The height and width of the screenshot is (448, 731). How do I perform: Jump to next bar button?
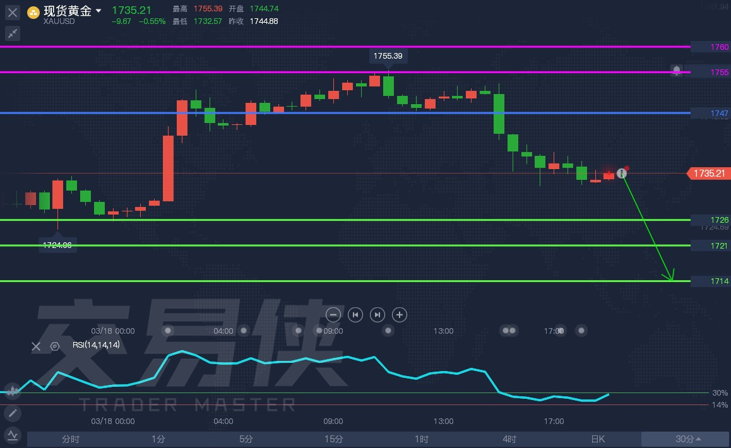coord(377,315)
